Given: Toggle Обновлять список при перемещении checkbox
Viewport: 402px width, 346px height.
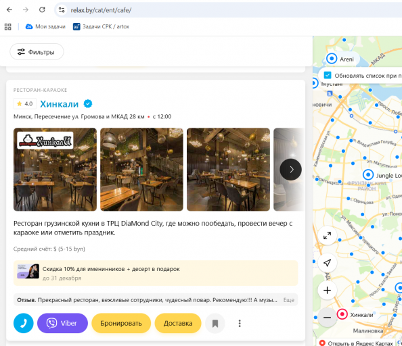Looking at the screenshot, I should pos(328,75).
